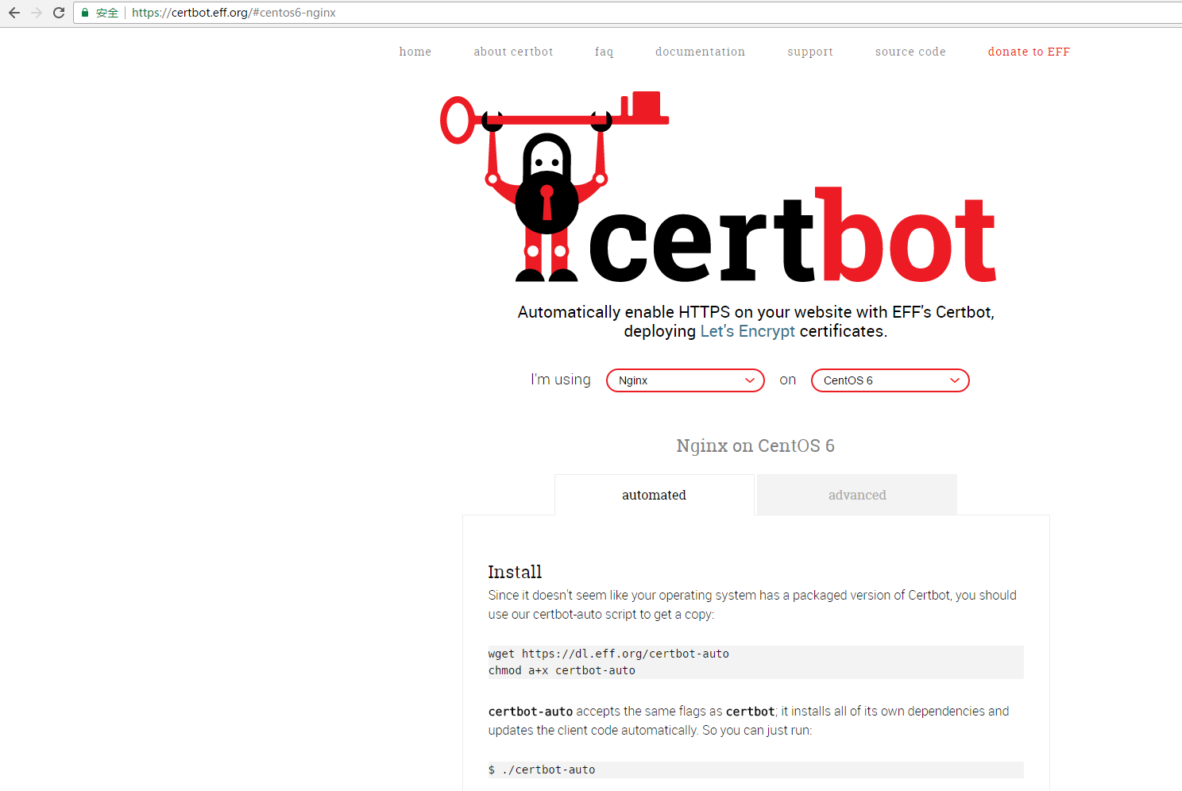The image size is (1182, 791).
Task: Switch to the automated tab
Action: pos(655,495)
